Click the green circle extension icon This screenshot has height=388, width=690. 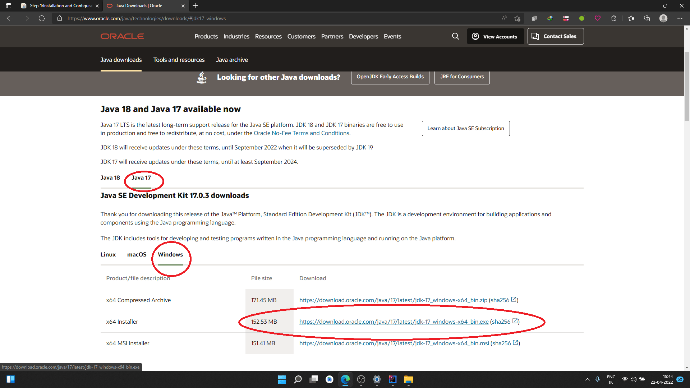[582, 18]
